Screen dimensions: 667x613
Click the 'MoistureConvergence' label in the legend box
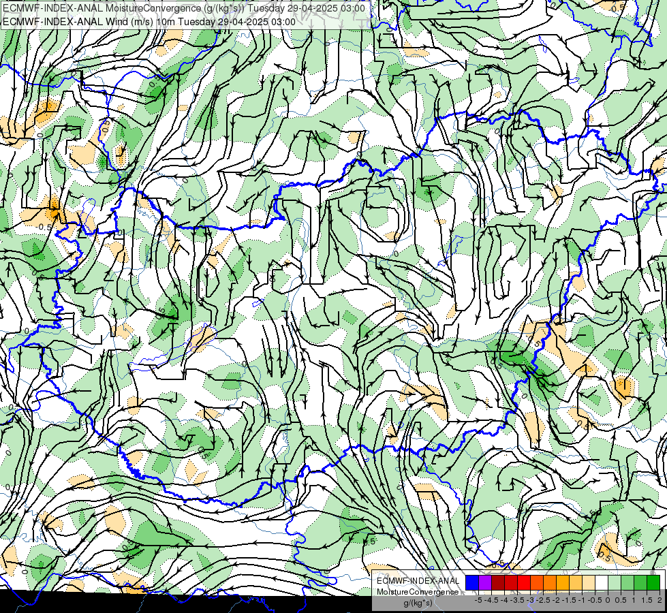pyautogui.click(x=418, y=592)
